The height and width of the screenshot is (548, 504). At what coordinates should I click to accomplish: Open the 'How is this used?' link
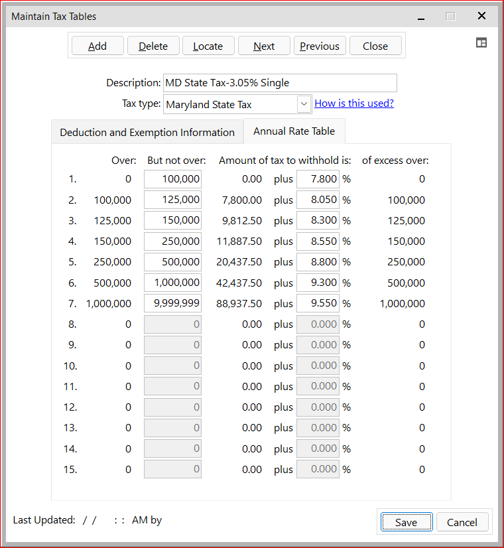(x=354, y=103)
